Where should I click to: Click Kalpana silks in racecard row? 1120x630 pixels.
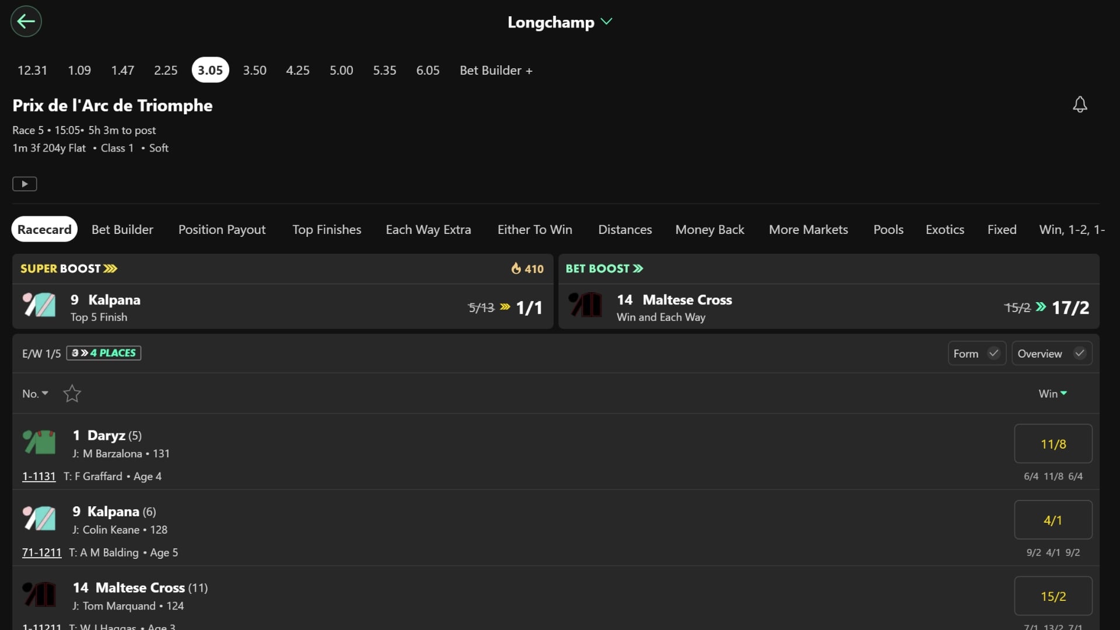39,519
